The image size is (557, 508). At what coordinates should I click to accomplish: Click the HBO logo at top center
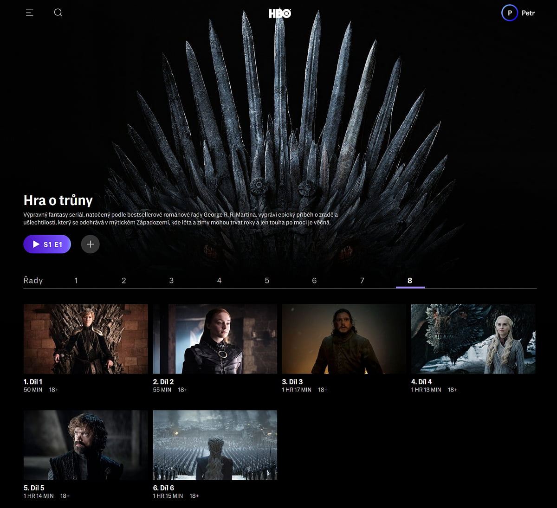tap(280, 13)
